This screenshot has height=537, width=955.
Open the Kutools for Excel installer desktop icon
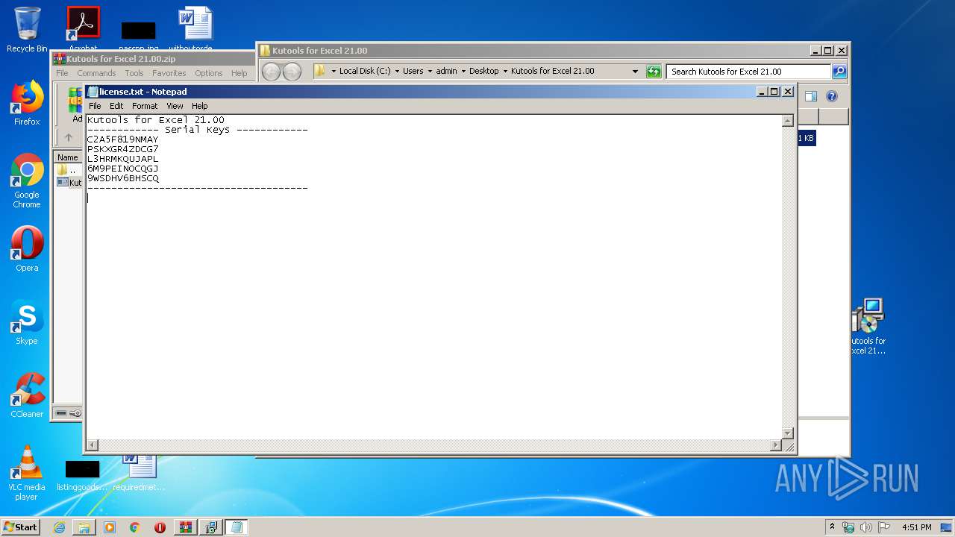click(868, 327)
